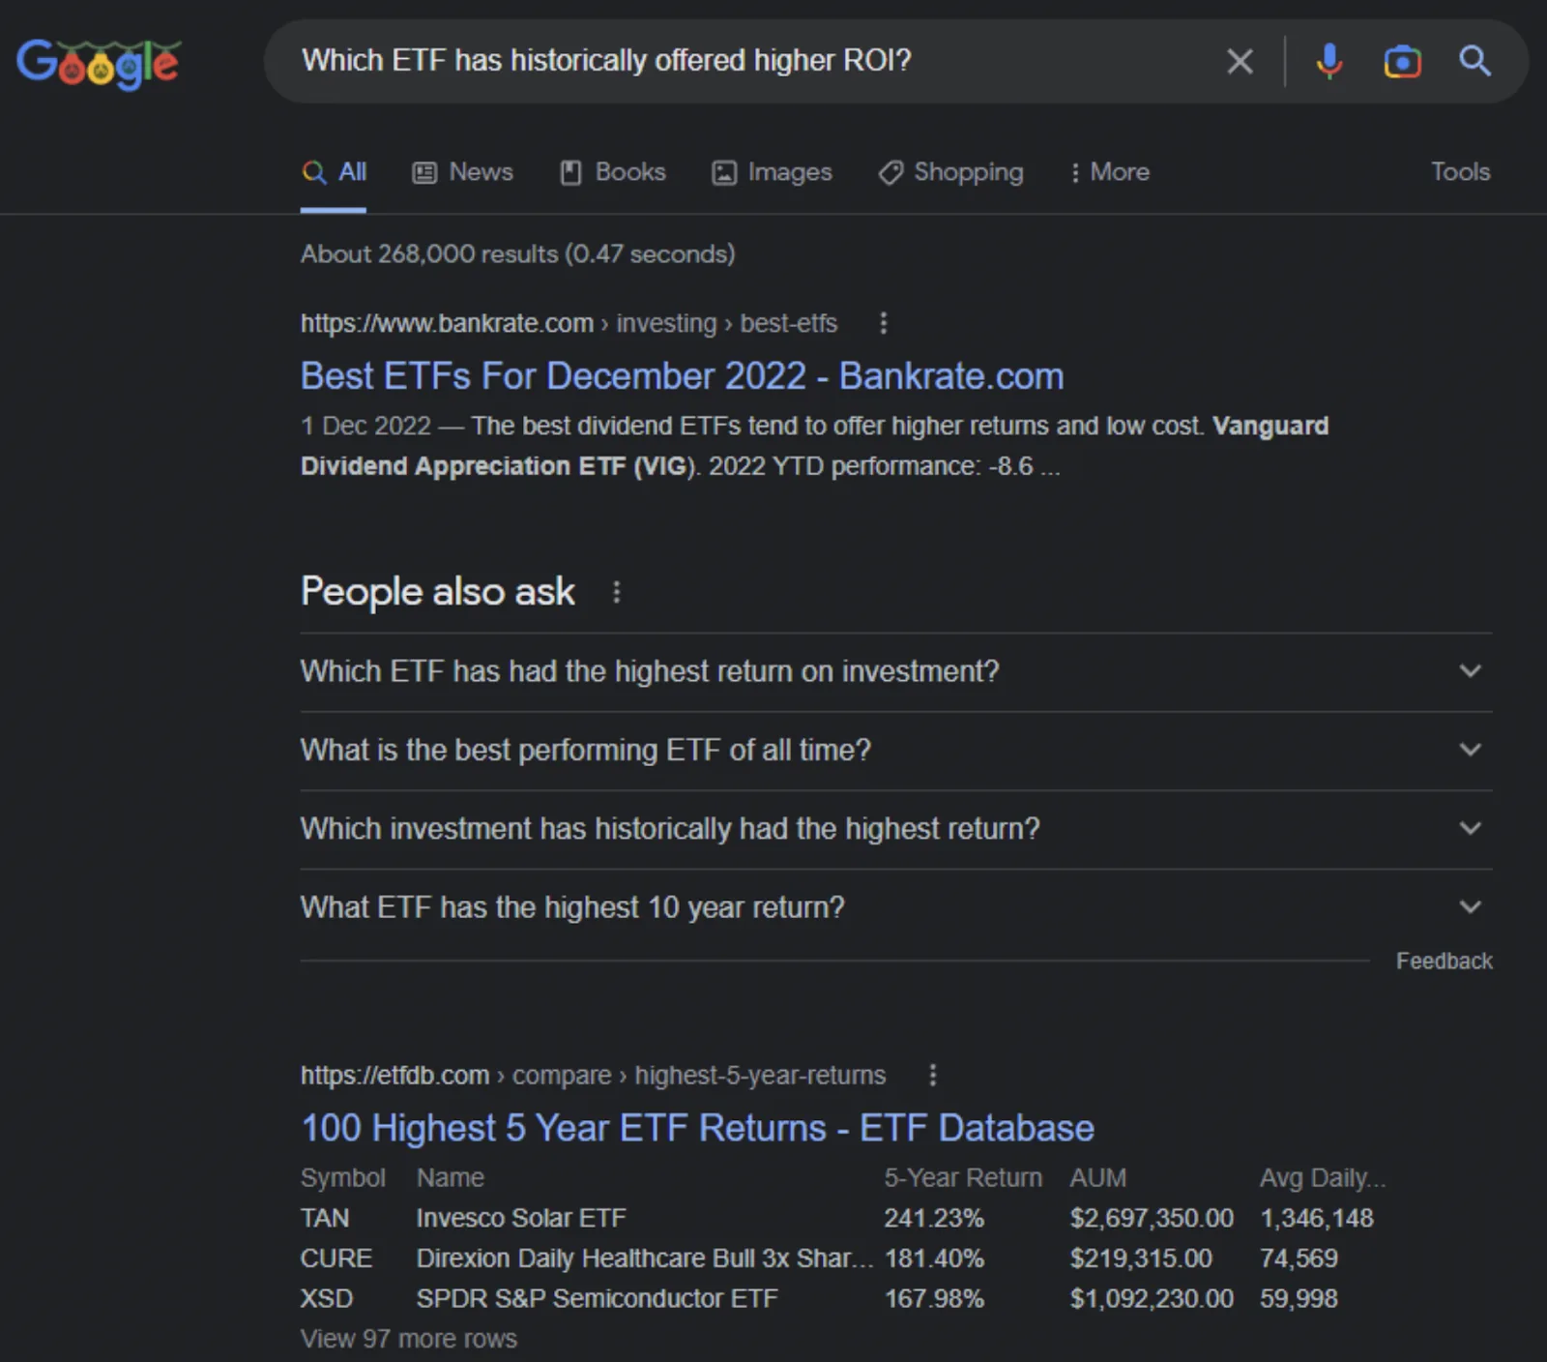Open the Google logo homepage
Viewport: 1547px width, 1362px height.
coord(99,63)
